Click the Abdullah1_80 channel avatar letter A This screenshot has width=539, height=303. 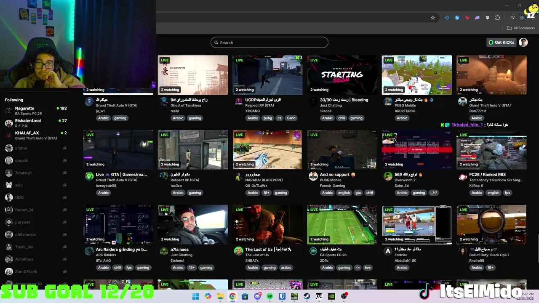[388, 251]
